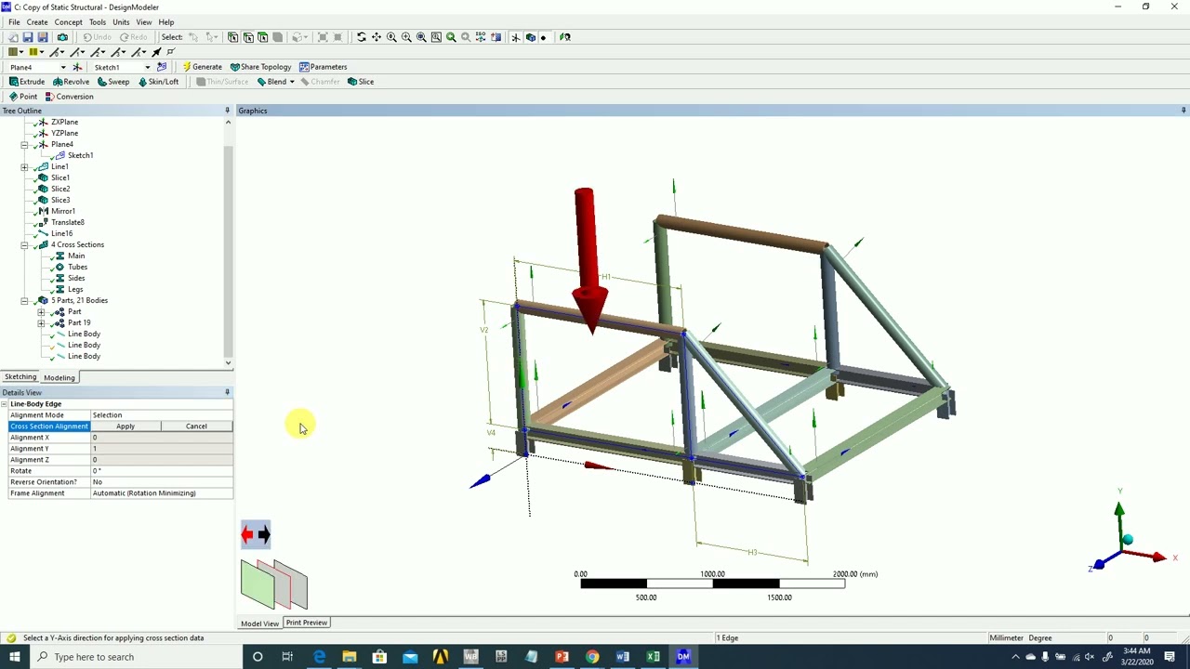Toggle the Details View pin
The height and width of the screenshot is (669, 1190).
pos(228,392)
